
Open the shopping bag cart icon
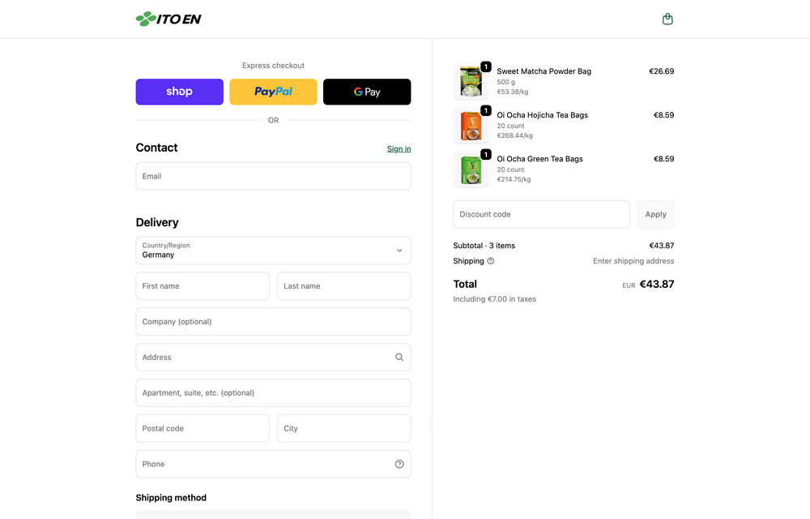(x=667, y=19)
